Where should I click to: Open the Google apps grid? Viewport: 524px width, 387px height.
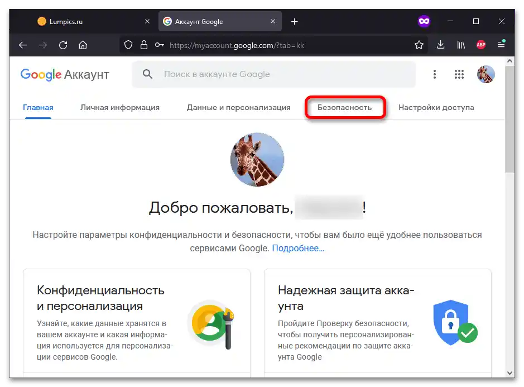click(x=459, y=74)
